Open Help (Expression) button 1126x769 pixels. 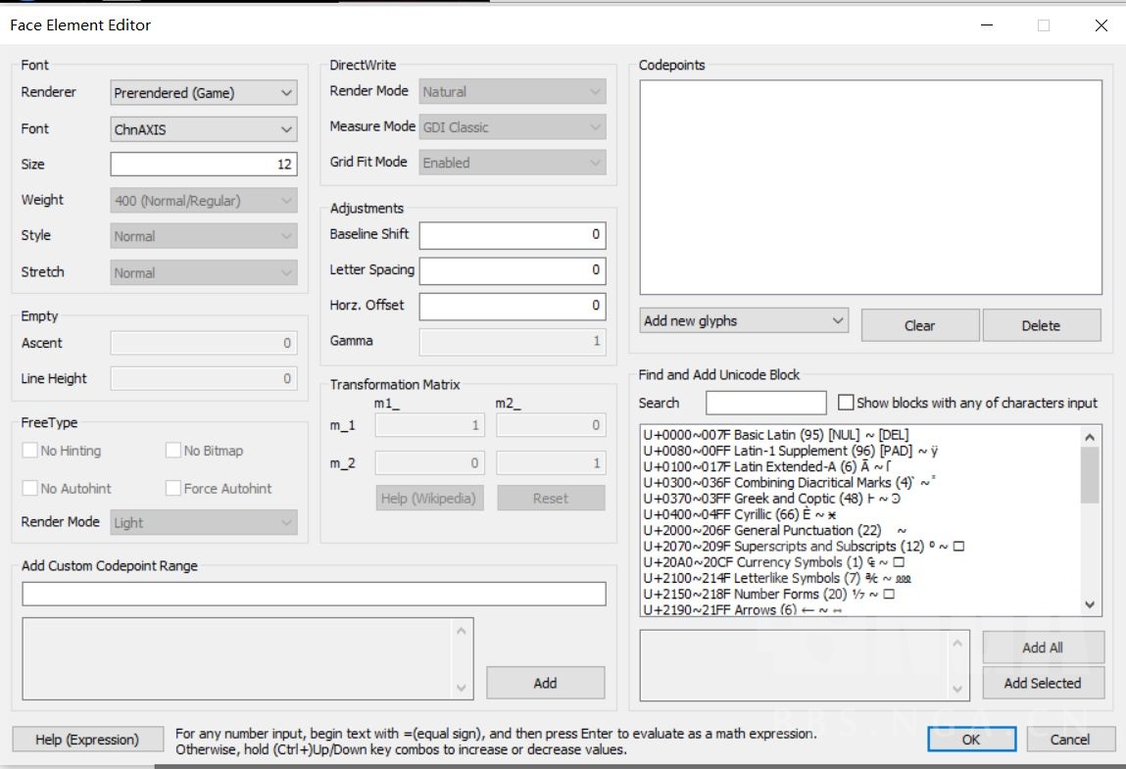[87, 740]
